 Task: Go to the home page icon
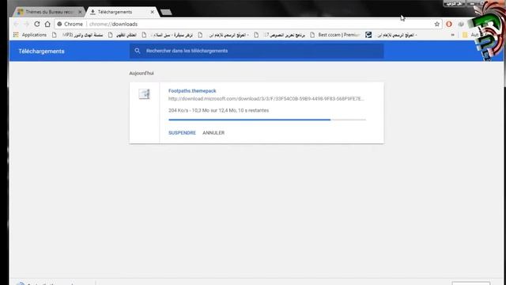point(47,24)
